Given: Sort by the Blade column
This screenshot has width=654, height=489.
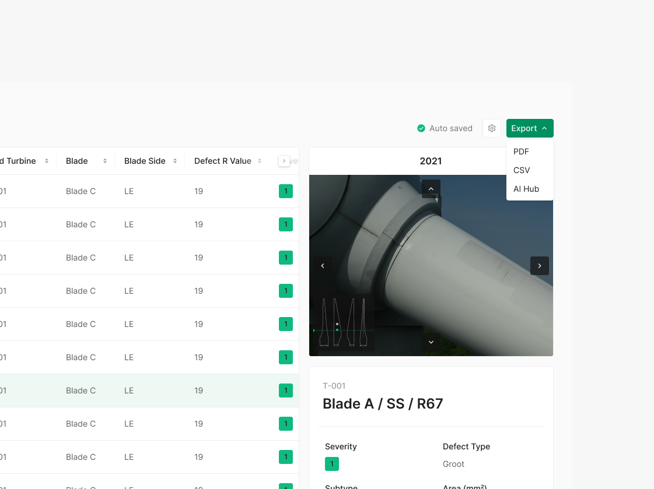Looking at the screenshot, I should point(104,161).
